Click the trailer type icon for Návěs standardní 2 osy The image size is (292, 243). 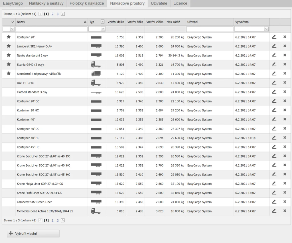coord(96,56)
